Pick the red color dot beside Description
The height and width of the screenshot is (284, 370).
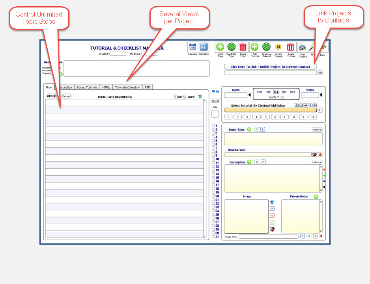tap(324, 169)
